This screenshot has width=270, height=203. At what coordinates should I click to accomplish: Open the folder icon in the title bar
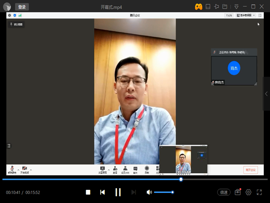pos(225,6)
